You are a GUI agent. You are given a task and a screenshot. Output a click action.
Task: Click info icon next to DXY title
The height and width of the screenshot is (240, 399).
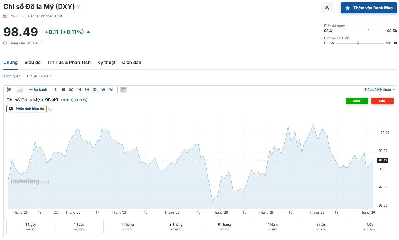(78, 7)
